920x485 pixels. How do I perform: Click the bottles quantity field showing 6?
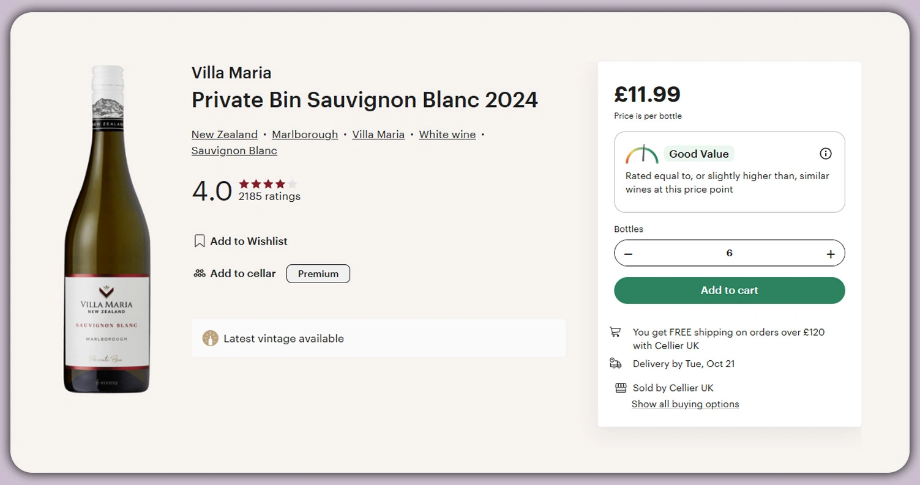tap(729, 253)
